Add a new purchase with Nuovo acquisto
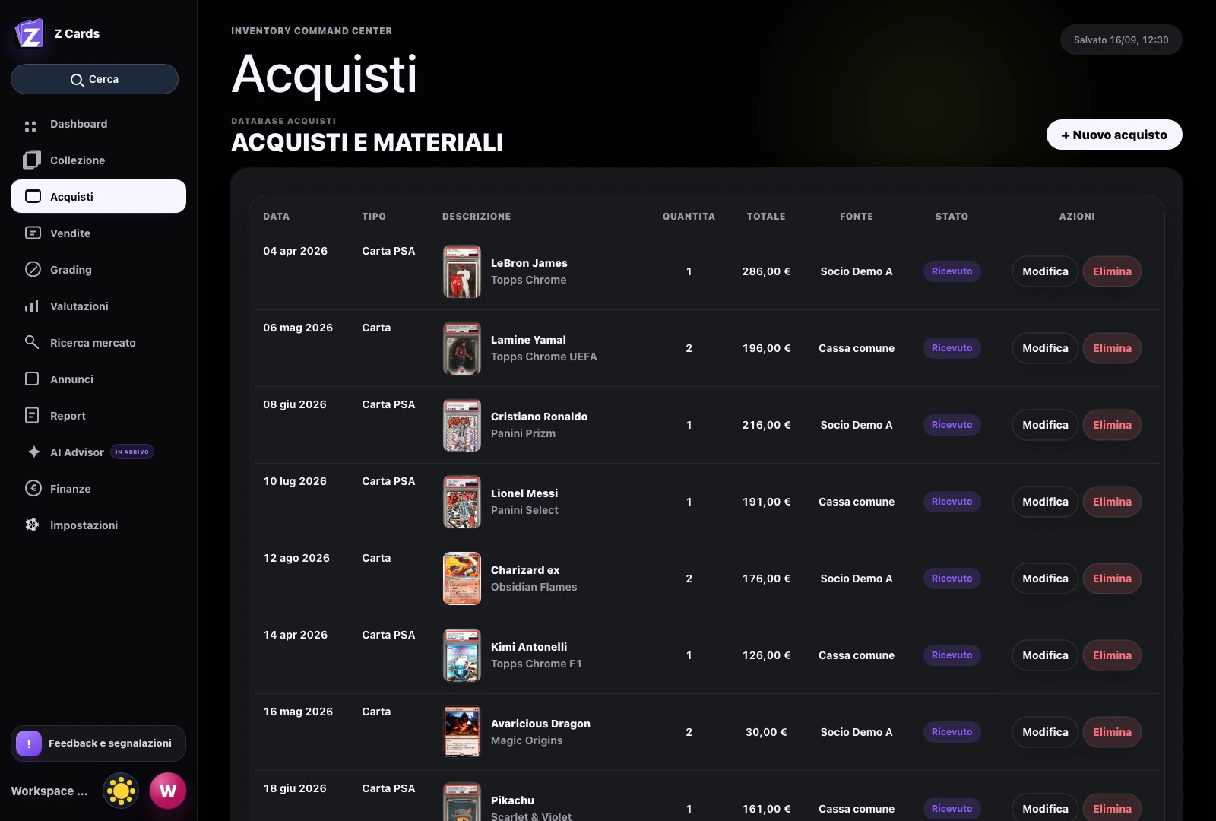The width and height of the screenshot is (1216, 821). [1114, 135]
